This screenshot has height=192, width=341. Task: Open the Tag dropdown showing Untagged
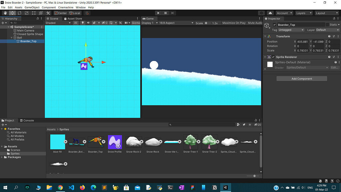click(291, 30)
